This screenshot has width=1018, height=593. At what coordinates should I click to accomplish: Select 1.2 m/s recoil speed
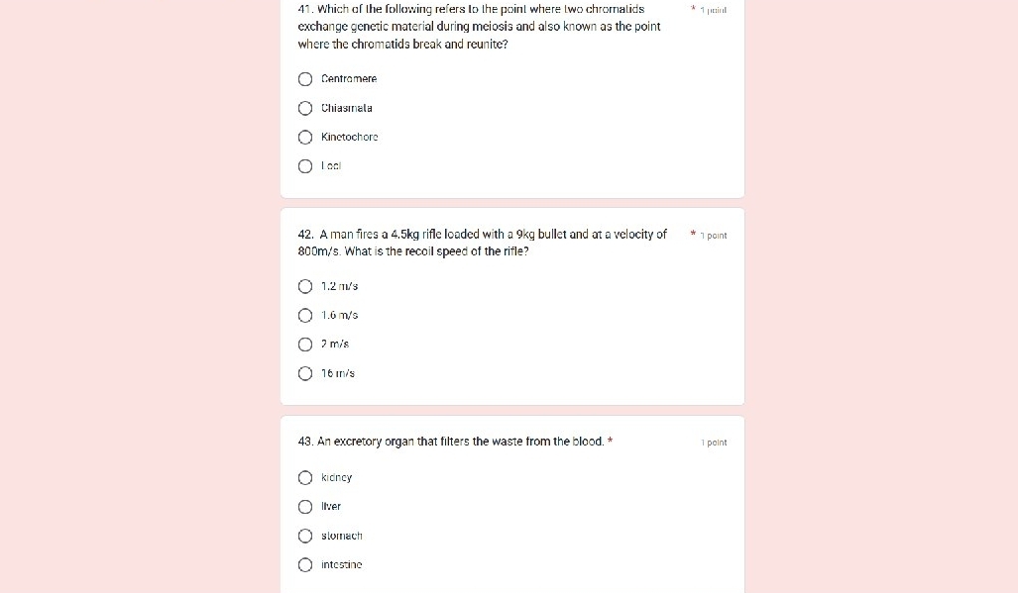pos(305,286)
